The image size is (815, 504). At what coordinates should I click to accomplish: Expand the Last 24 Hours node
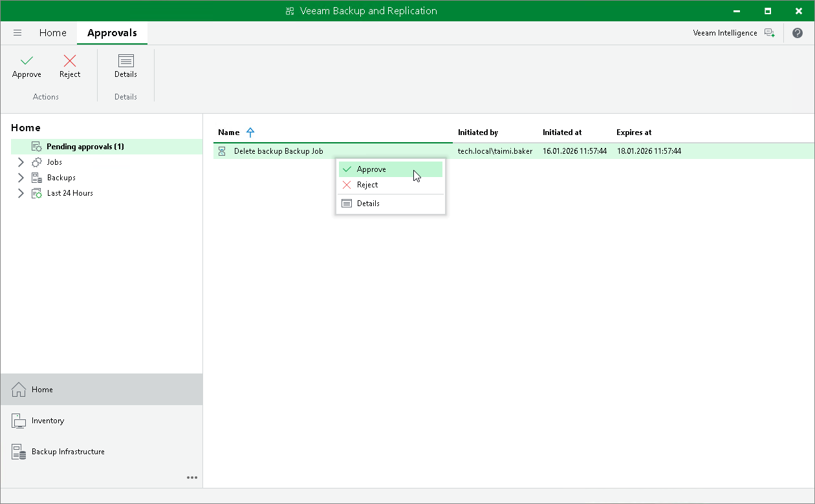tap(21, 193)
